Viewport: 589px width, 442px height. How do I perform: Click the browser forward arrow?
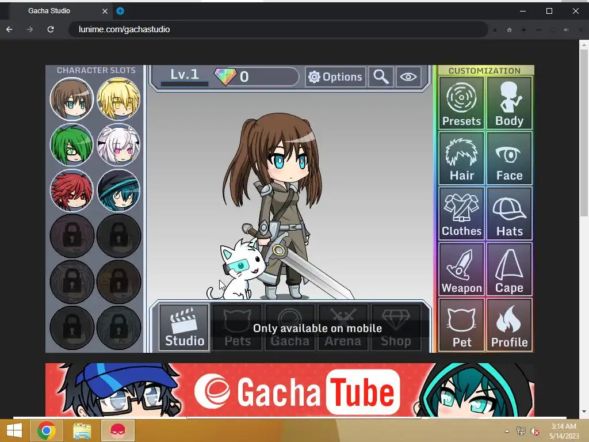pyautogui.click(x=30, y=29)
